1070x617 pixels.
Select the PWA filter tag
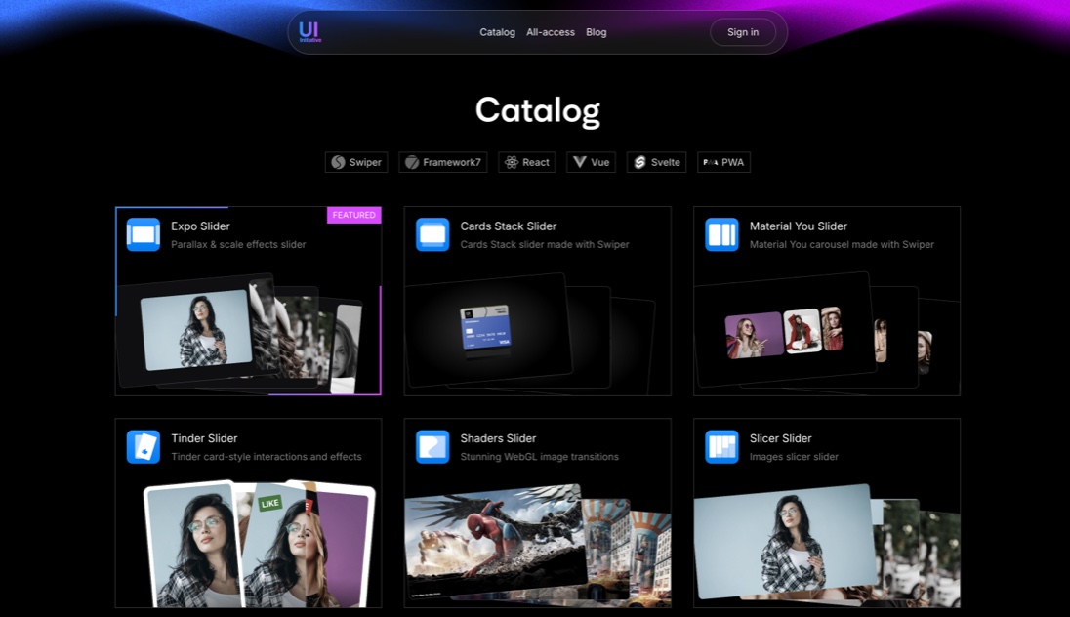click(x=723, y=162)
